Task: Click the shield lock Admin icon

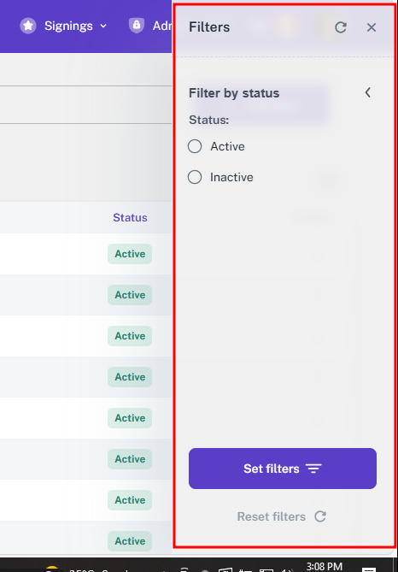Action: (137, 26)
